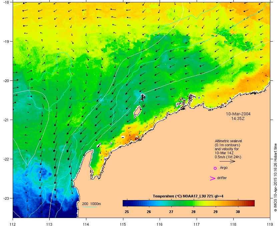Screen dimensions: 280x226
Task: Click longitude axis label 114
Action: (x=86, y=224)
